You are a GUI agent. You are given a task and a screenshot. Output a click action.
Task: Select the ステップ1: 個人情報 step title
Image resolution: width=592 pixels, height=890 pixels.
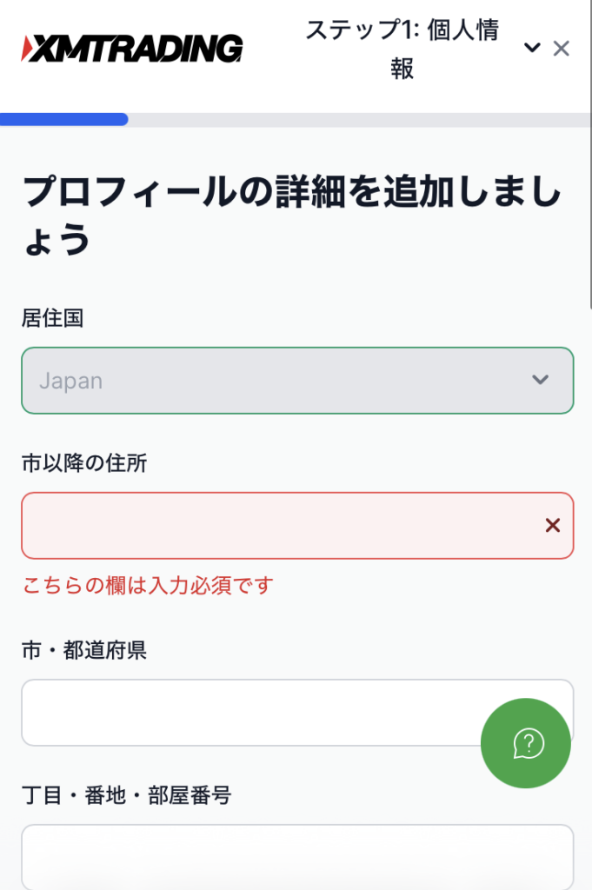coord(402,49)
